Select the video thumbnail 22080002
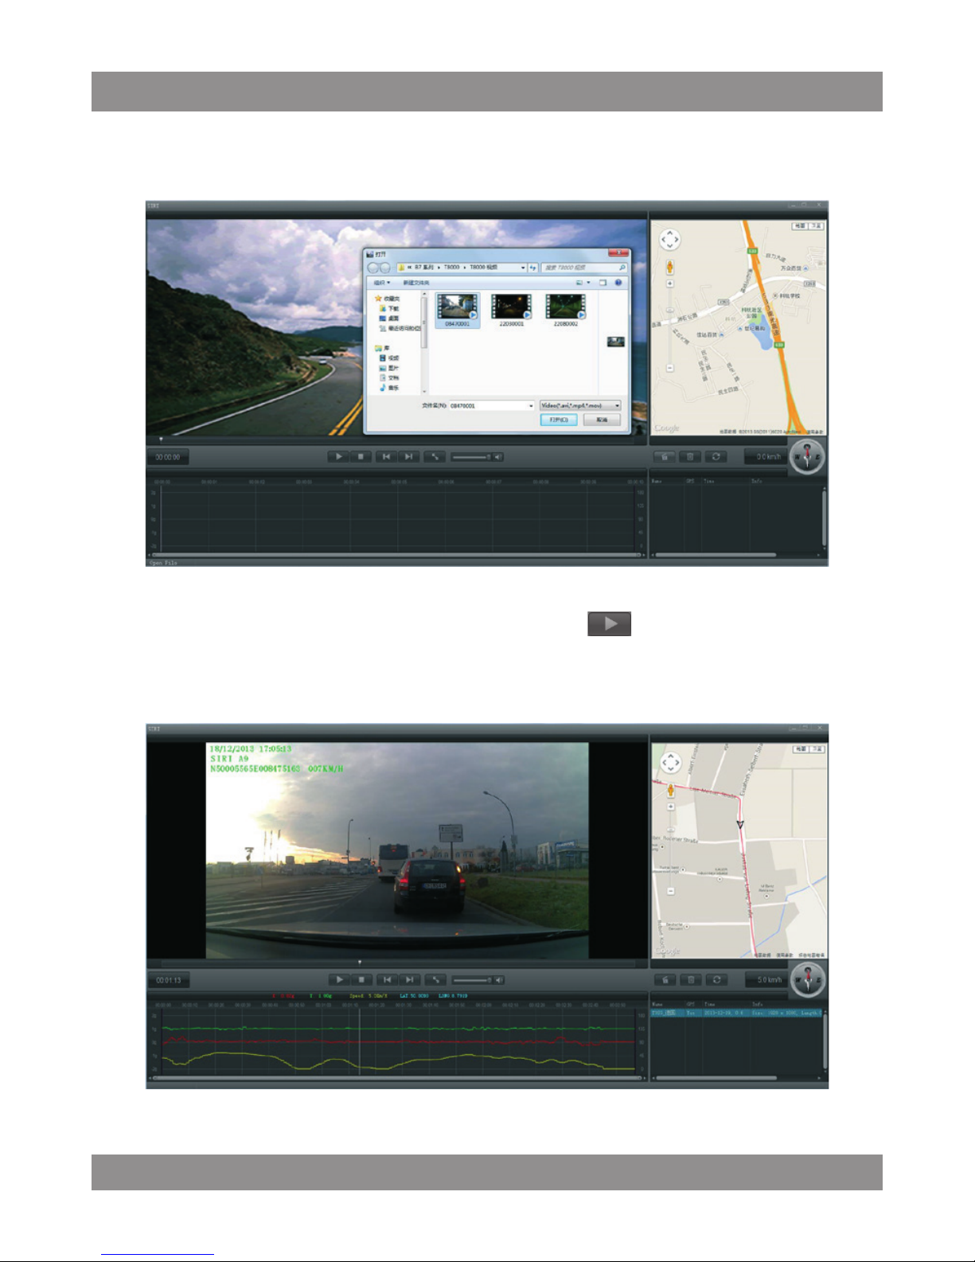The image size is (975, 1262). [x=566, y=310]
